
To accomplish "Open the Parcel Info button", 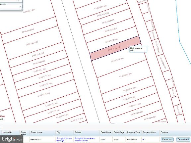I will click(x=167, y=139).
